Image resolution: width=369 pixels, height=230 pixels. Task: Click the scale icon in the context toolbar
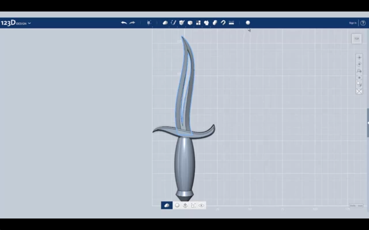coord(193,205)
